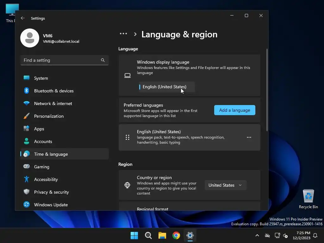Open the taskbar clock showing 7:25 PM

coord(302,235)
